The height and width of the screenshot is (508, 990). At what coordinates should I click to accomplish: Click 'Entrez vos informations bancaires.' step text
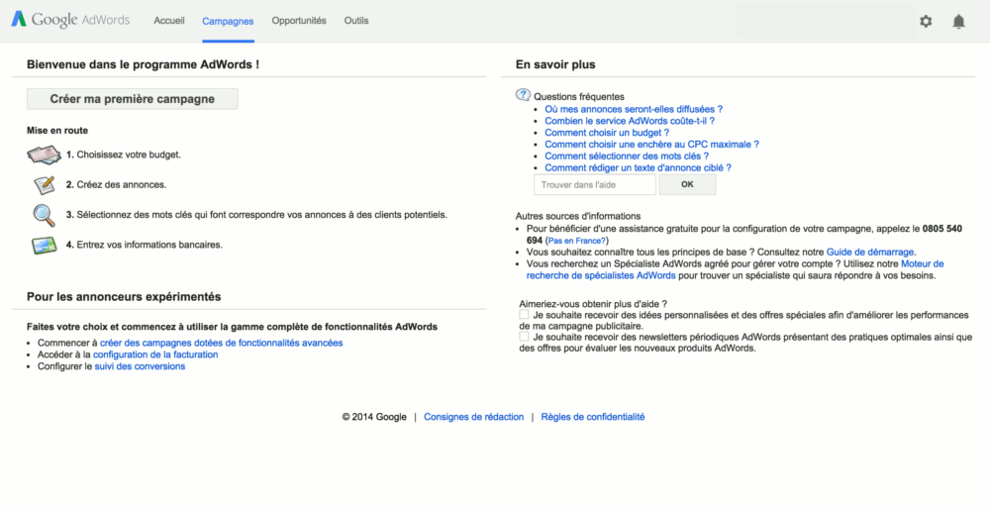[x=149, y=246]
